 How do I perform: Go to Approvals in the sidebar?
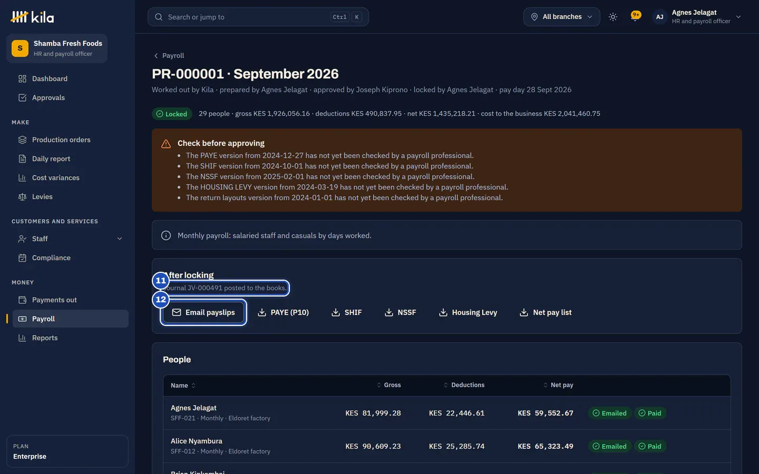click(71, 98)
